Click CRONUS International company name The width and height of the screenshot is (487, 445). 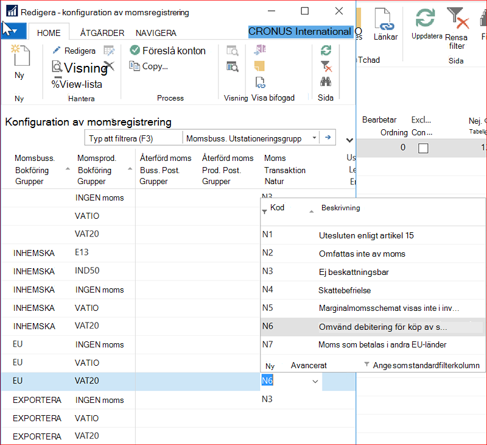(300, 32)
